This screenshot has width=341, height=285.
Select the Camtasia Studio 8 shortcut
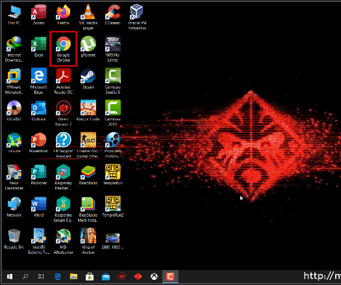point(112,81)
